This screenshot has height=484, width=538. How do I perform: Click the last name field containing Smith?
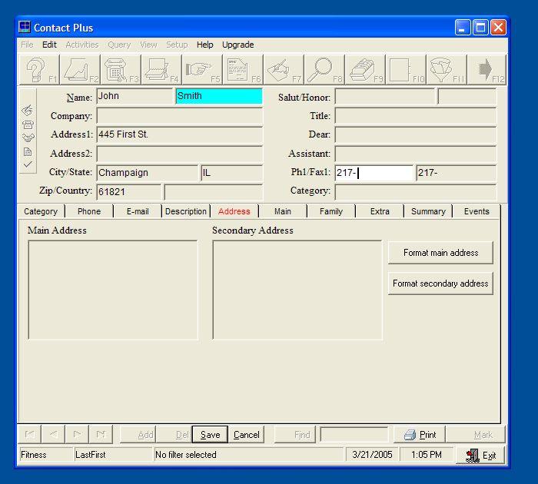tap(219, 96)
